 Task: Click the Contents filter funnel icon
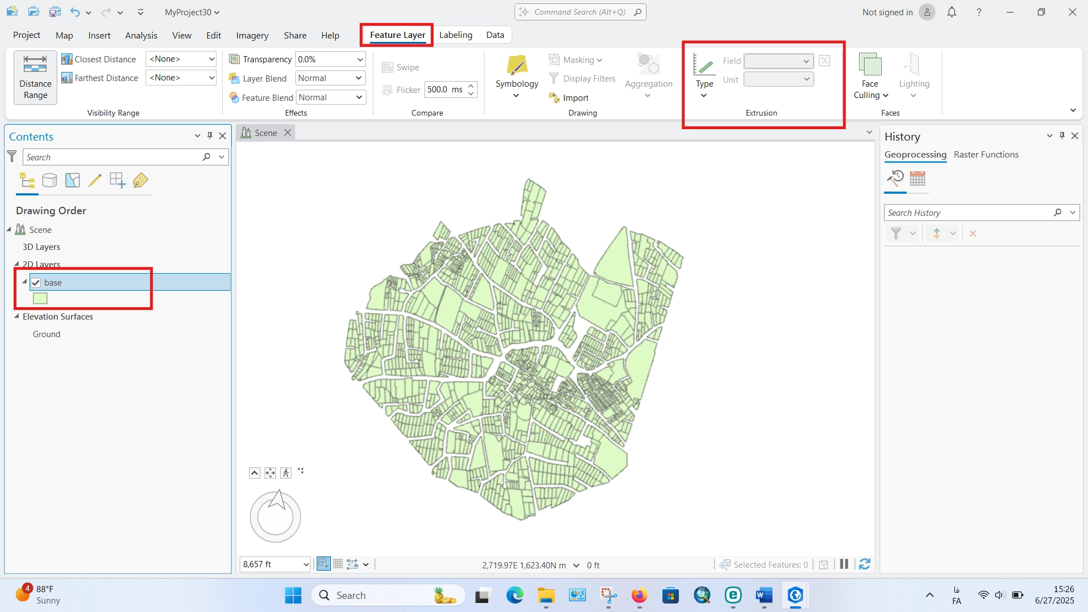[12, 156]
